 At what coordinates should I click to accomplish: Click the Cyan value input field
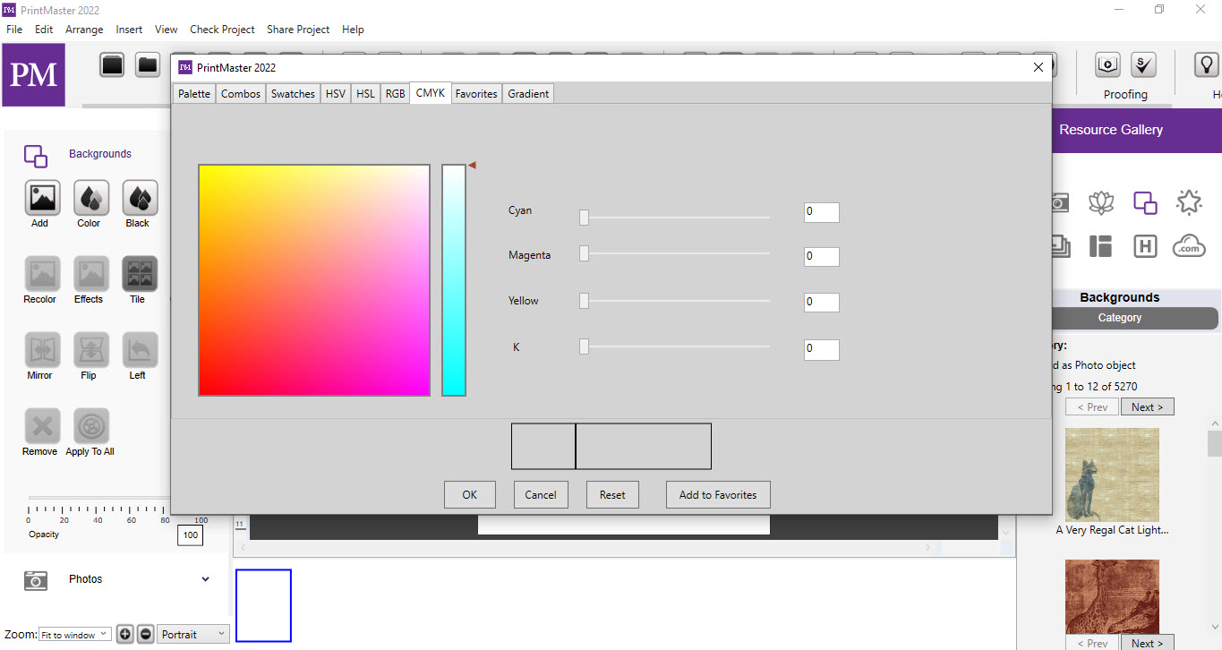point(822,212)
